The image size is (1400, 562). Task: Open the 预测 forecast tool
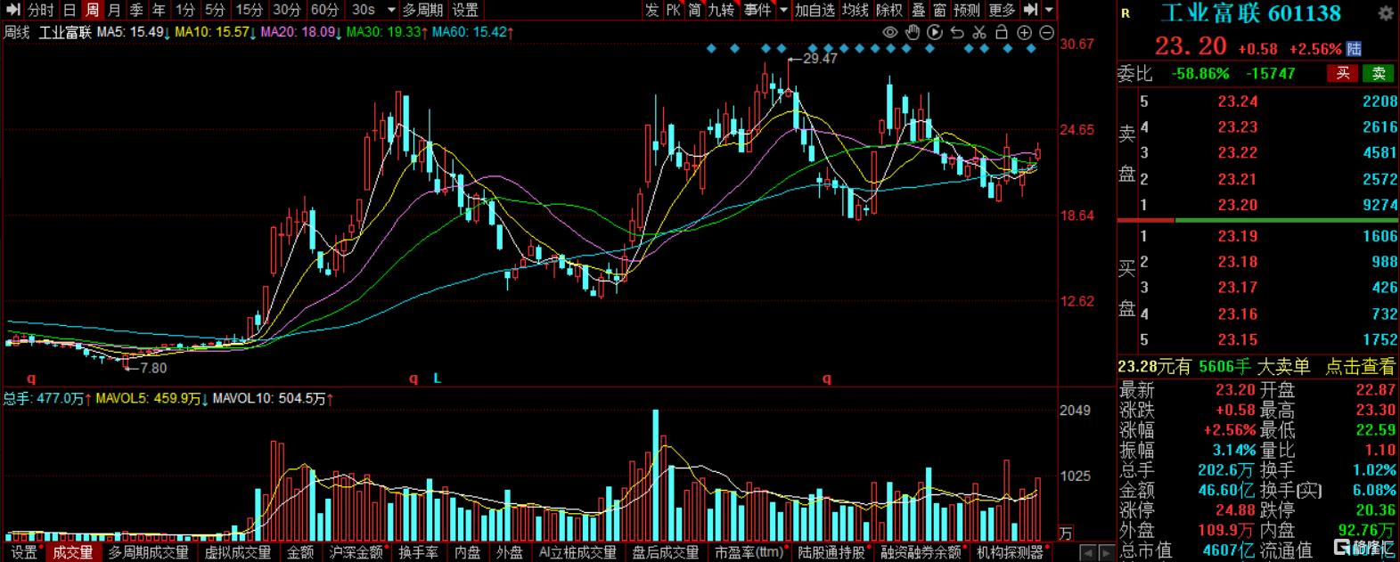(967, 10)
